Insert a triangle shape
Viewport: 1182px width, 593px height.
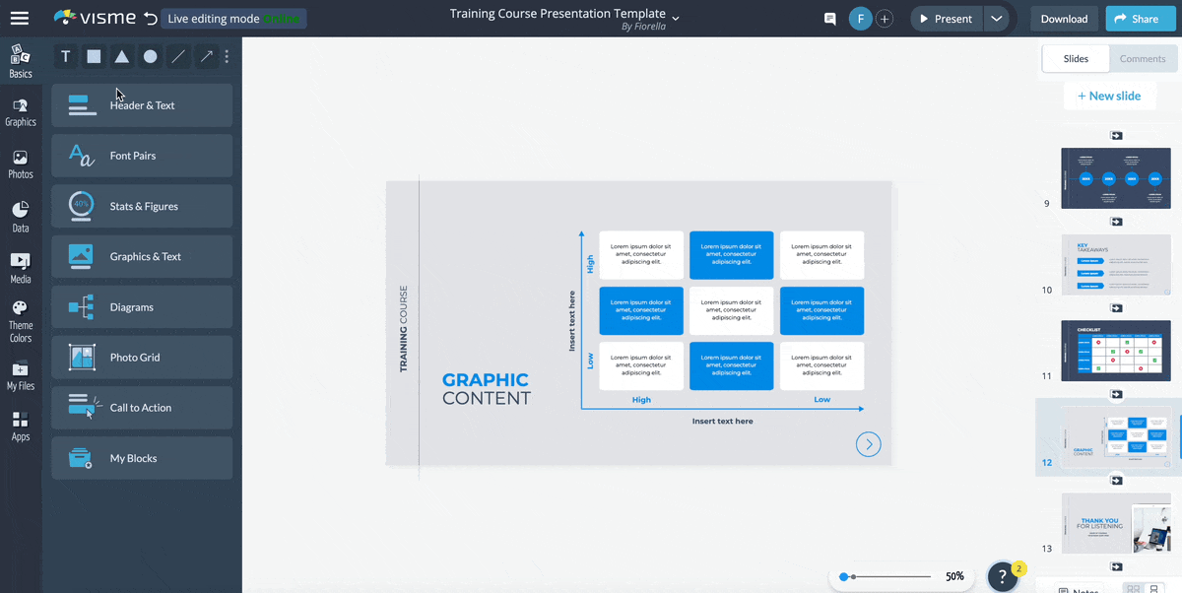point(121,56)
